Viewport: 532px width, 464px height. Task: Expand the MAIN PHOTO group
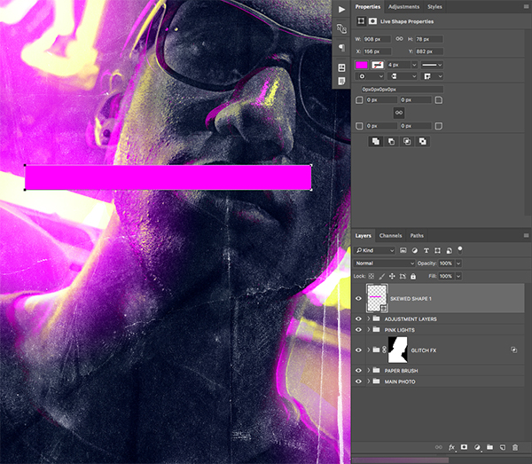click(x=369, y=381)
